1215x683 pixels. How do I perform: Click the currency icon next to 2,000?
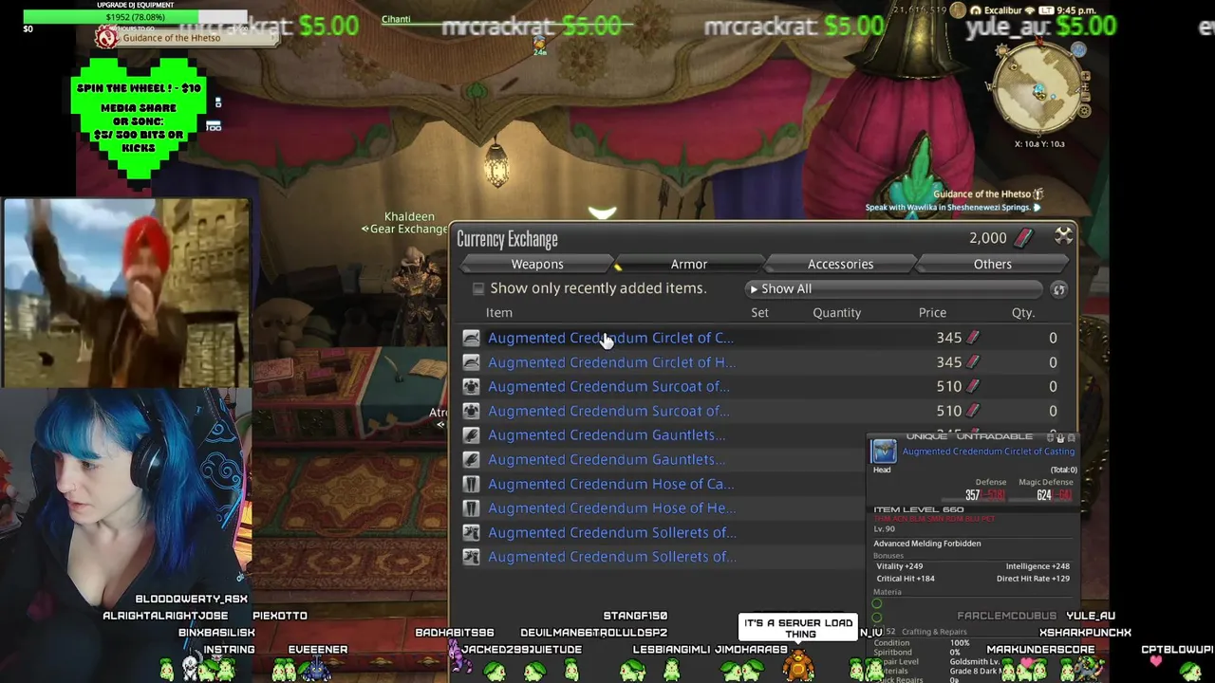point(1023,238)
